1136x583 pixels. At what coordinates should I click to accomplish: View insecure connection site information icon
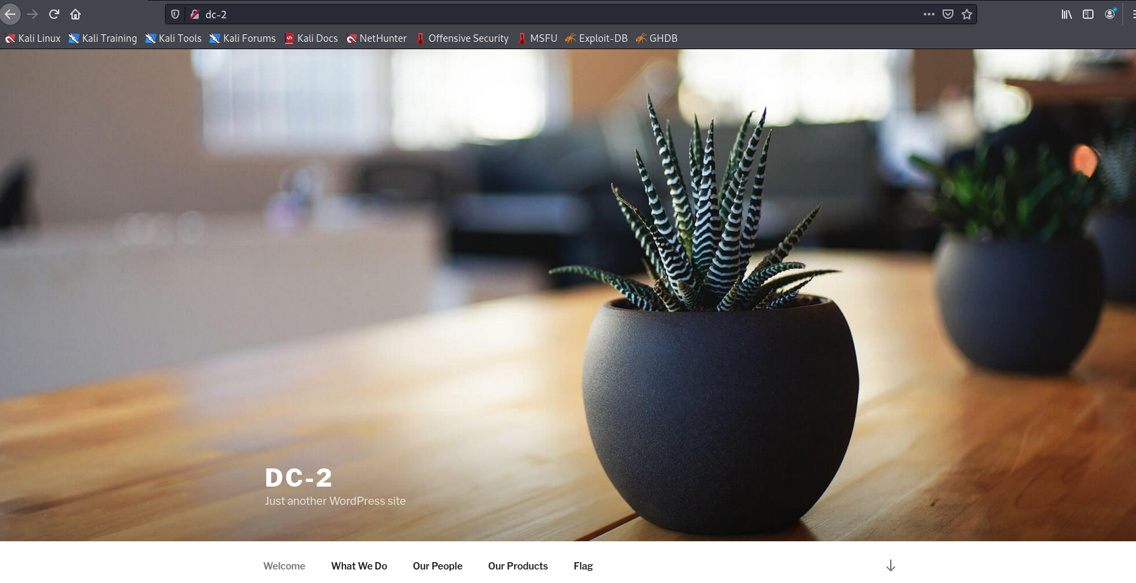194,14
